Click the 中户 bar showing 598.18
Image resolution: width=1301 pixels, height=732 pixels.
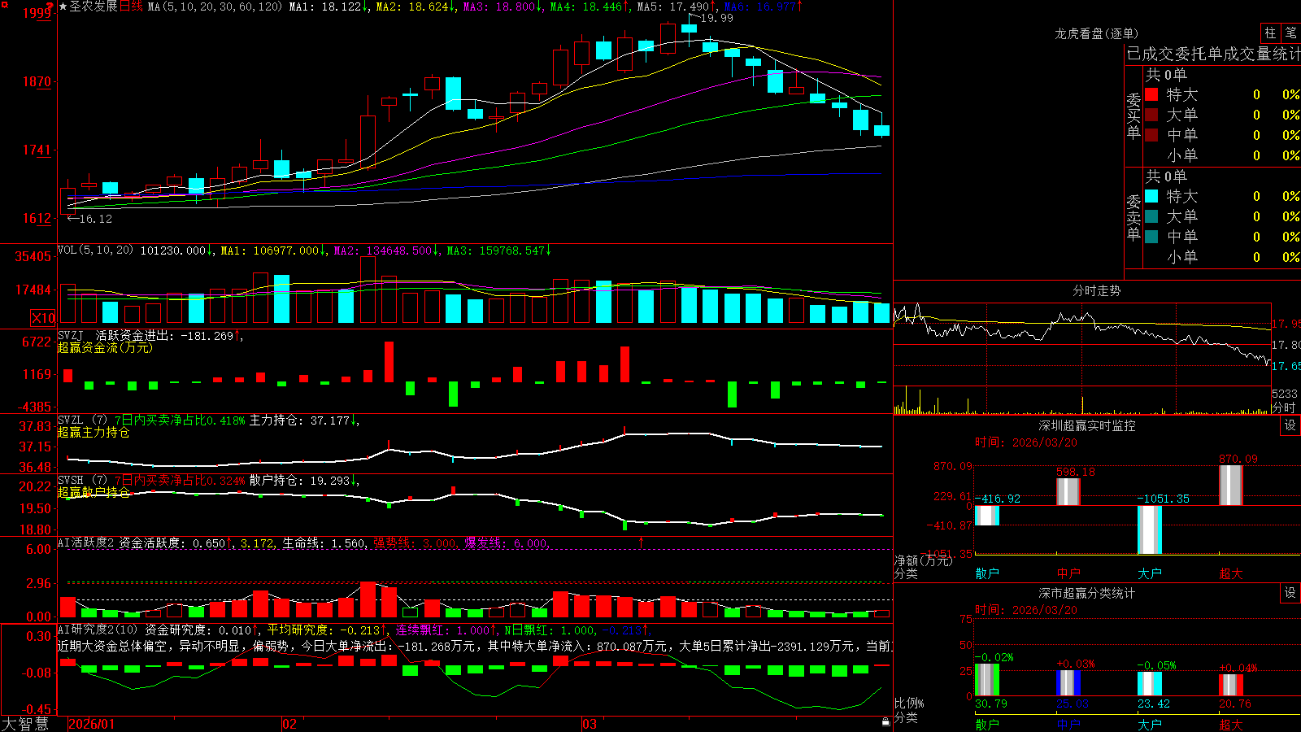click(x=1068, y=492)
